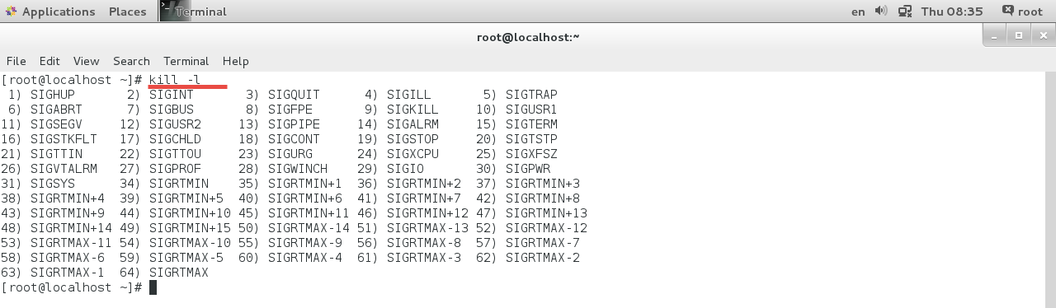Click the network connection icon
Screen dimensions: 1056x308
[x=905, y=12]
